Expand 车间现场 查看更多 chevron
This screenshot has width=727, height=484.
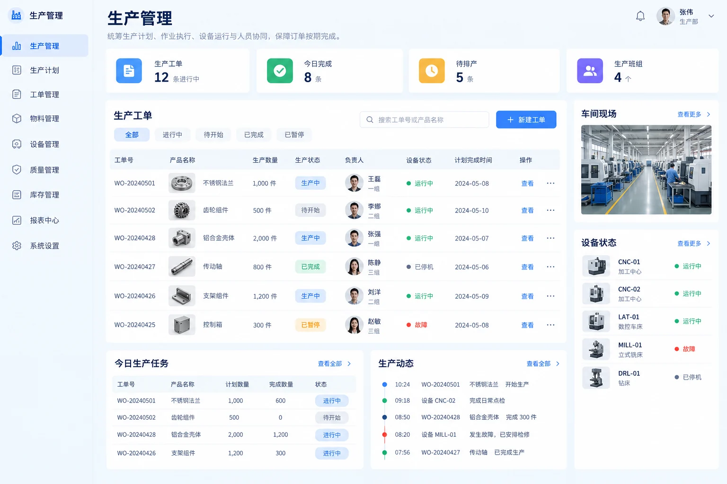click(709, 114)
